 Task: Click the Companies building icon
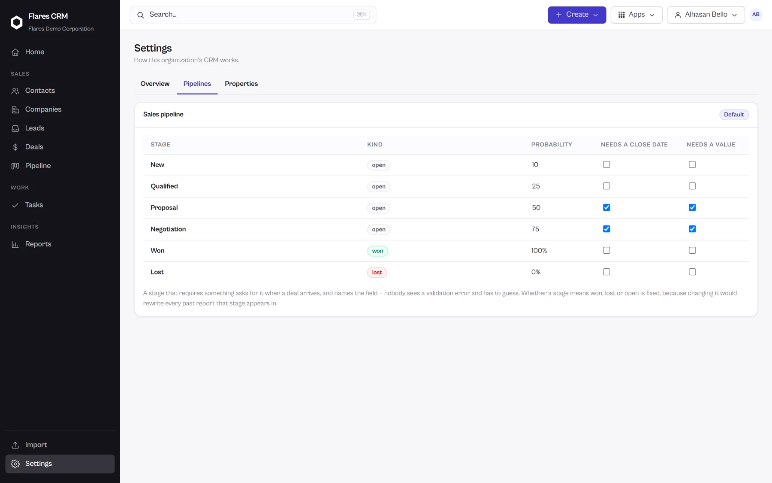[15, 109]
